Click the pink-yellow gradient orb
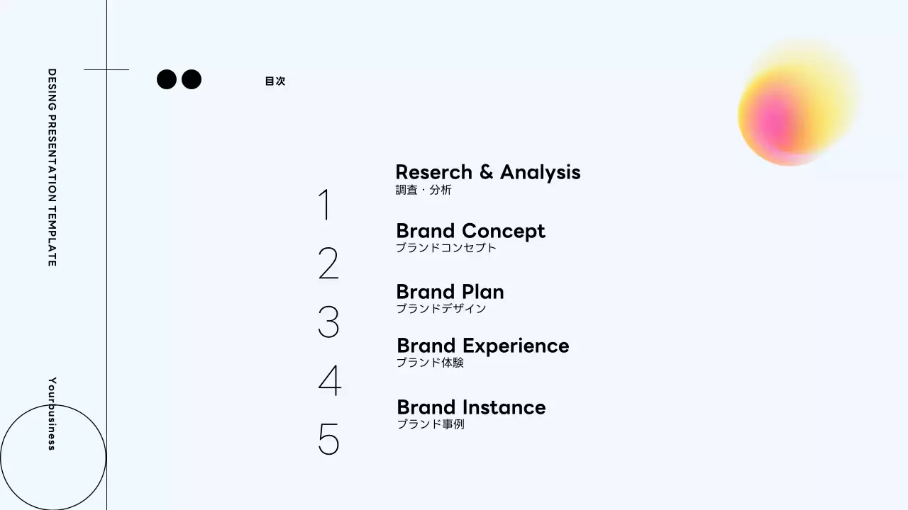 tap(794, 106)
